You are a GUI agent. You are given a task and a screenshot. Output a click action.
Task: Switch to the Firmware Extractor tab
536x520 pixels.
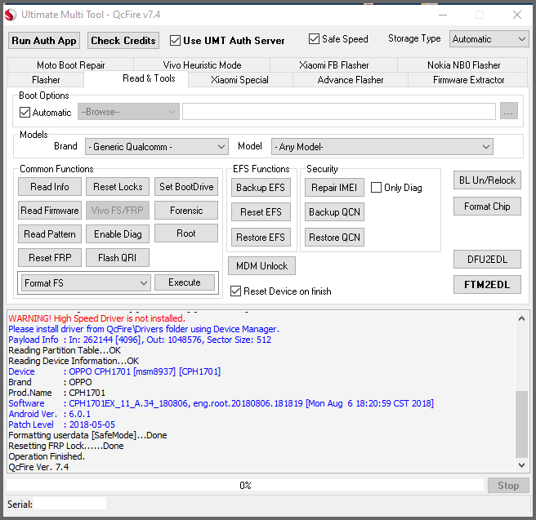tap(469, 80)
